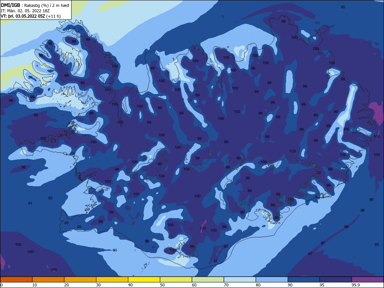Click the "30" legend scale label
Screen dimensions: 384x288
[98, 285]
